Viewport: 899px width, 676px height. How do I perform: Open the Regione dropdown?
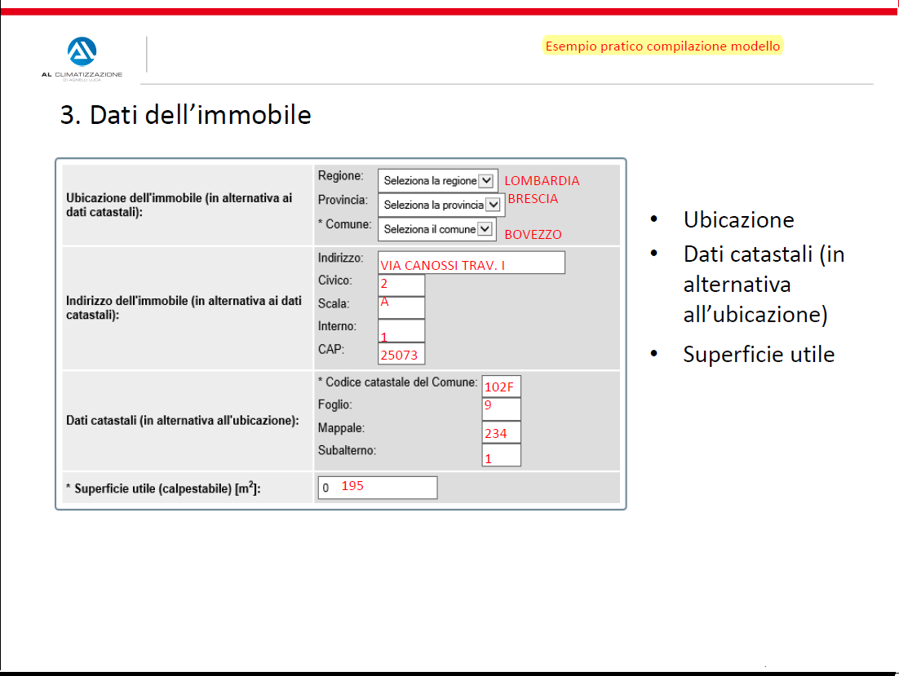point(438,180)
